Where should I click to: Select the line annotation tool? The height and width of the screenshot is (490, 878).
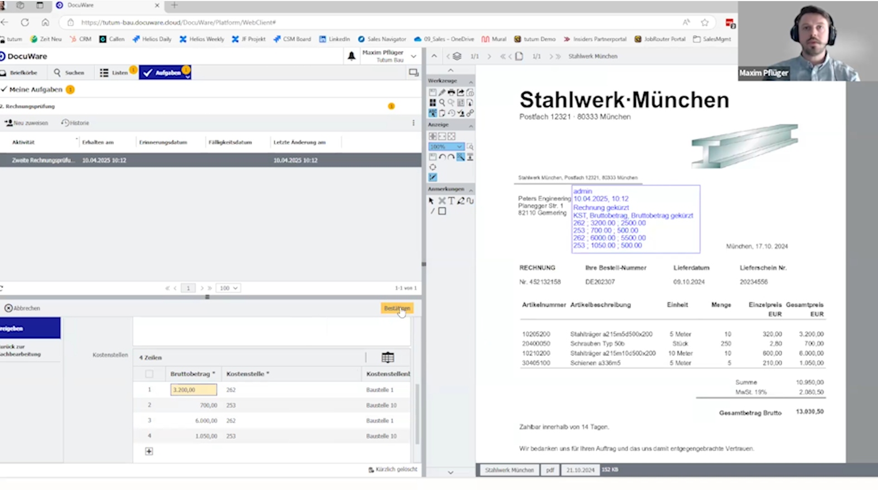coord(432,211)
